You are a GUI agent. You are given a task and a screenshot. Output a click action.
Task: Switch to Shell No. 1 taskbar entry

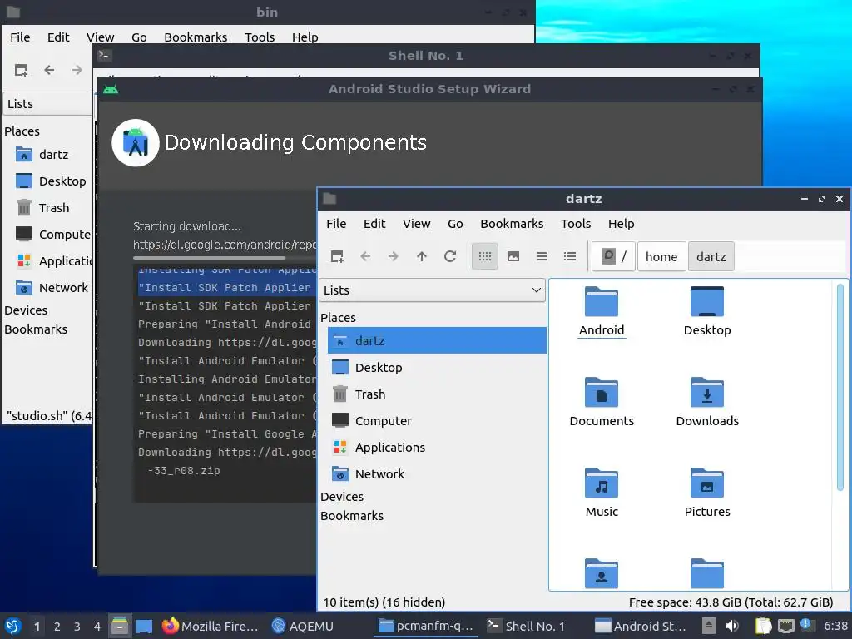click(527, 626)
